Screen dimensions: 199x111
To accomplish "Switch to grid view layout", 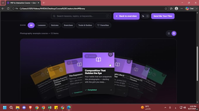I will (x=169, y=33).
